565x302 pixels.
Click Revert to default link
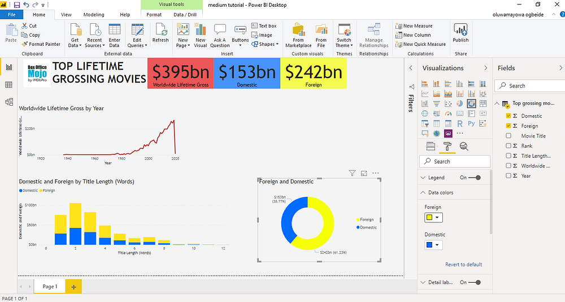coord(463,265)
